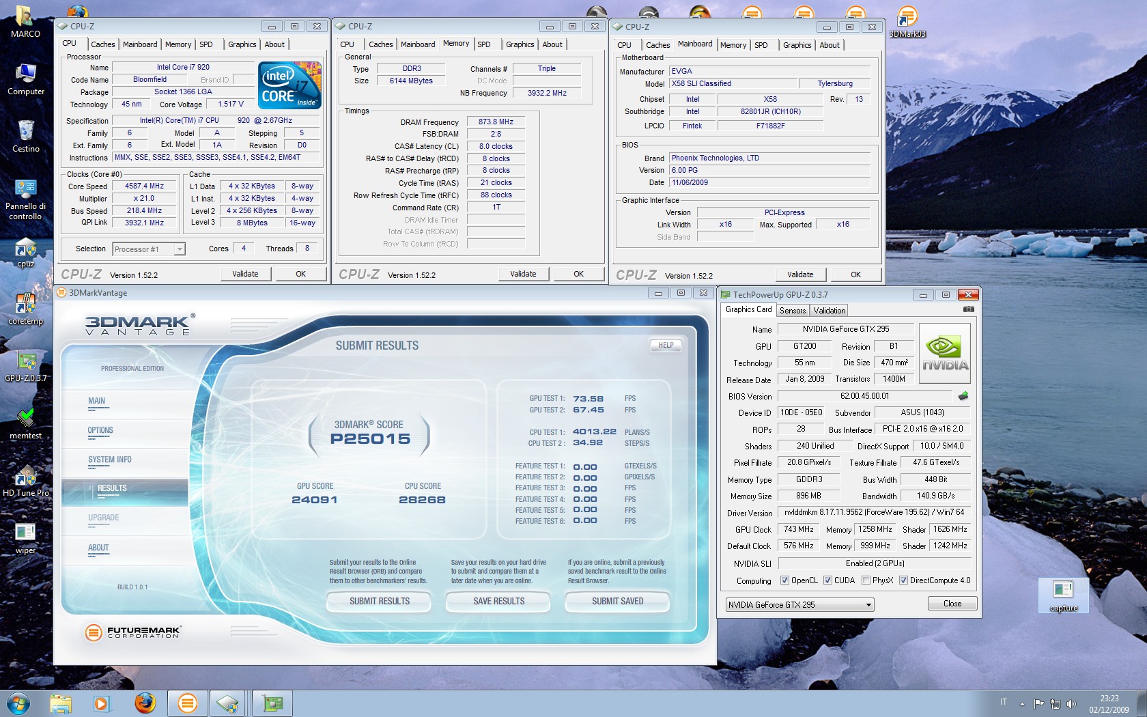The image size is (1147, 717).
Task: Expand the Processor #1 selection dropdown
Action: 179,249
